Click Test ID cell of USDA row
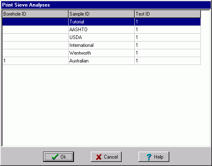Viewport: 212px width, 166px height. pos(168,37)
